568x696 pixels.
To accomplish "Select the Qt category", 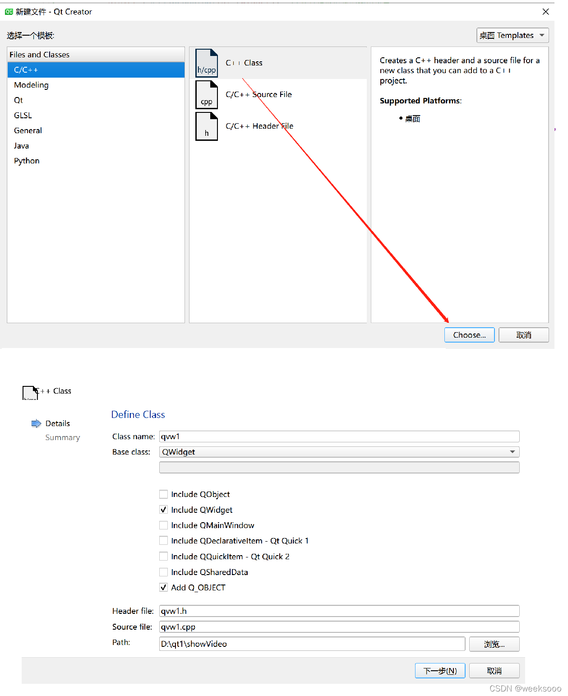I will tap(96, 100).
